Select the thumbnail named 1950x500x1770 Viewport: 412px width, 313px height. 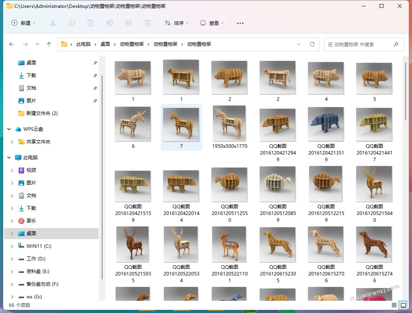(x=230, y=123)
